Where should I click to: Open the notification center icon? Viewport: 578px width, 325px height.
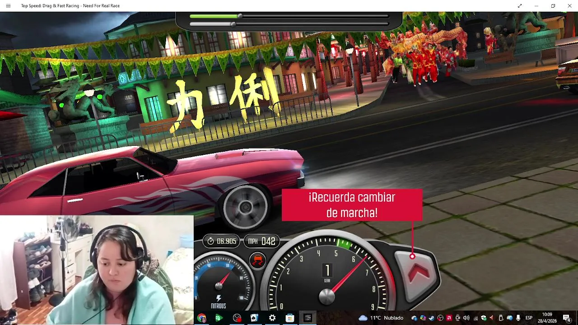pyautogui.click(x=567, y=318)
